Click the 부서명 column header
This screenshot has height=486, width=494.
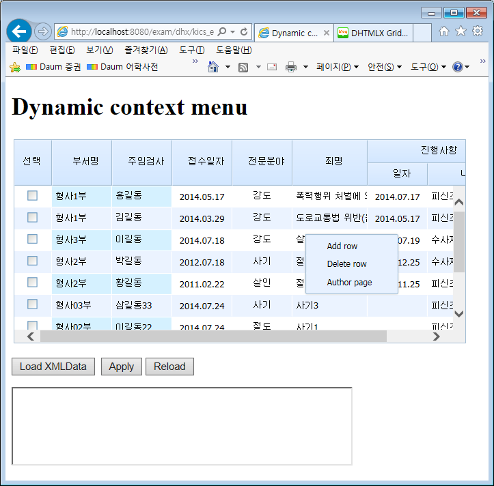point(81,162)
